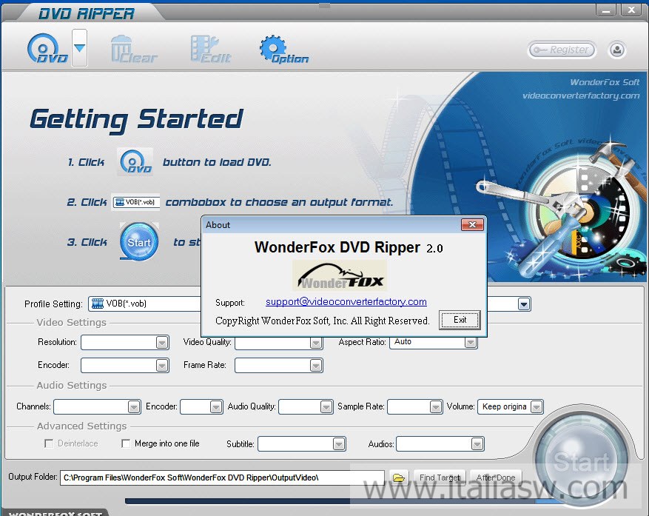Click Exit button in About dialog
This screenshot has height=516, width=649.
tap(460, 320)
